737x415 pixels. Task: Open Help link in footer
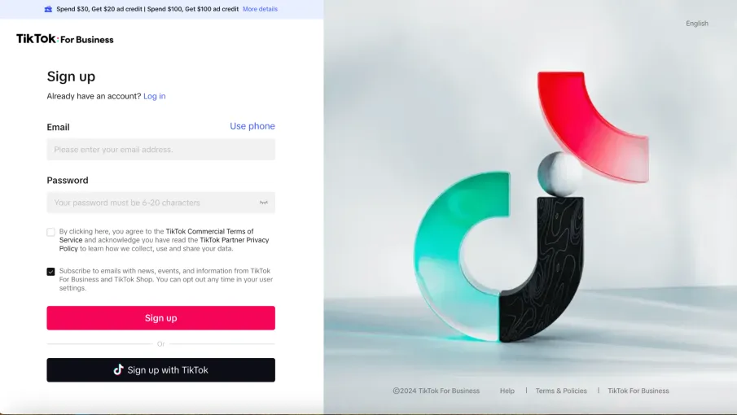[507, 391]
